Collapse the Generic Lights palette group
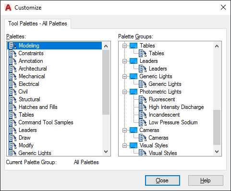The height and width of the screenshot is (191, 231). pyautogui.click(x=124, y=76)
